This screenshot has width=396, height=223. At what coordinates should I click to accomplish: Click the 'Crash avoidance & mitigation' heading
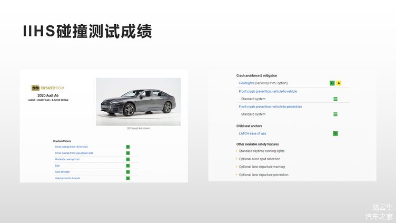[x=256, y=75]
